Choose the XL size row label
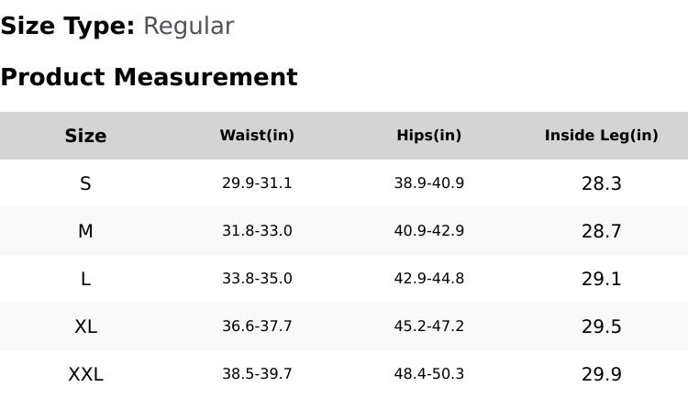Viewport: 688px width, 398px height. (85, 326)
